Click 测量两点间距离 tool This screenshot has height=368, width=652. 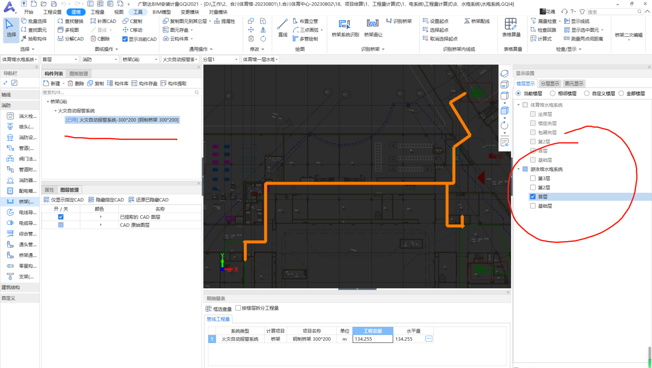583,39
